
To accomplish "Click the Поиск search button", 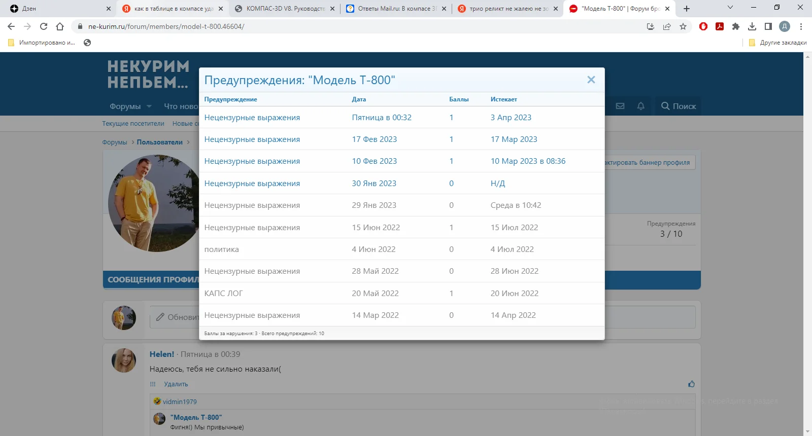I will [678, 106].
